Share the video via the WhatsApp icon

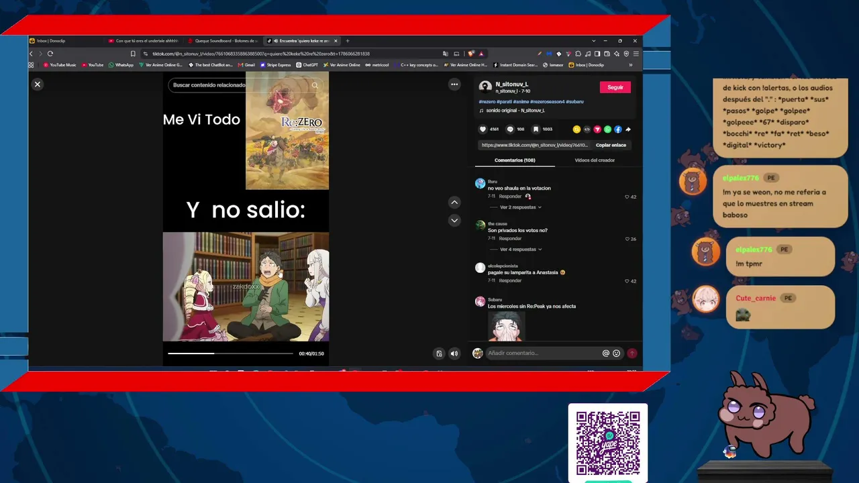(607, 129)
